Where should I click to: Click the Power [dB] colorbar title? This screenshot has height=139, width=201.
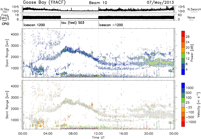(x=192, y=53)
